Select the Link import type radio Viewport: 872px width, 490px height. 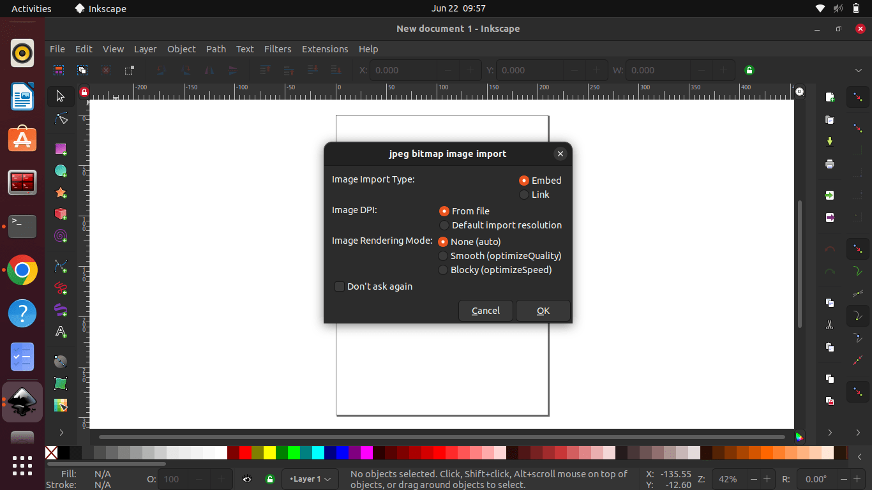tap(524, 195)
